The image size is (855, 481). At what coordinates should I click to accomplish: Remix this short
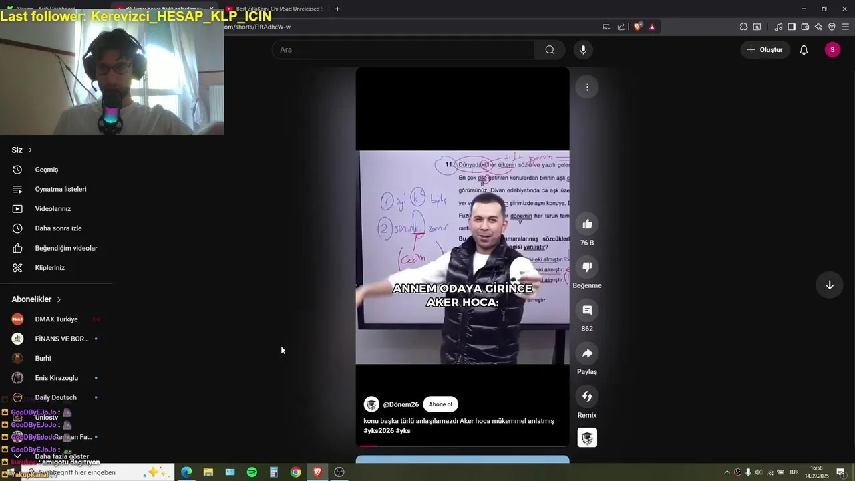coord(587,396)
